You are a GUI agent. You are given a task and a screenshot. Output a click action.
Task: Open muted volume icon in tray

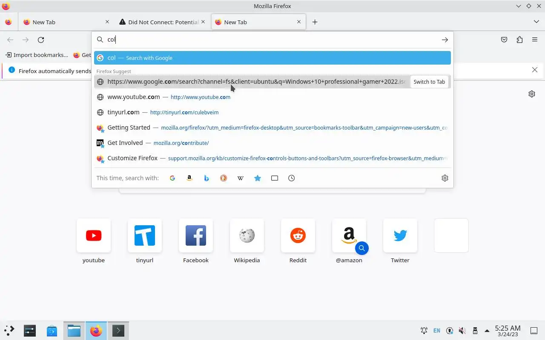point(462,330)
